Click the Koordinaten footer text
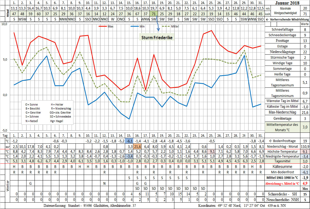Viewport: 310px width, 209px height. [242, 206]
